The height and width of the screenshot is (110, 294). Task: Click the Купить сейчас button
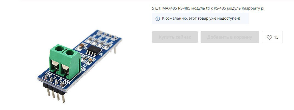pos(175,37)
